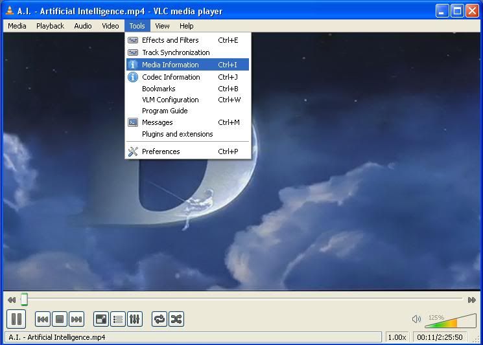Open Plugins and extensions

[x=187, y=134]
